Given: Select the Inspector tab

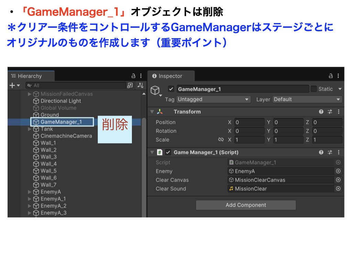Looking at the screenshot, I should (170, 76).
